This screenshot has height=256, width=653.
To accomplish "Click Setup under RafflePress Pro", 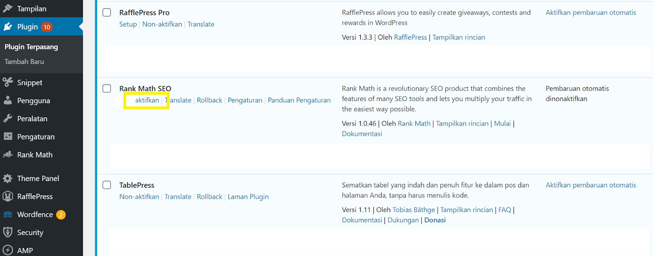I will coord(128,24).
